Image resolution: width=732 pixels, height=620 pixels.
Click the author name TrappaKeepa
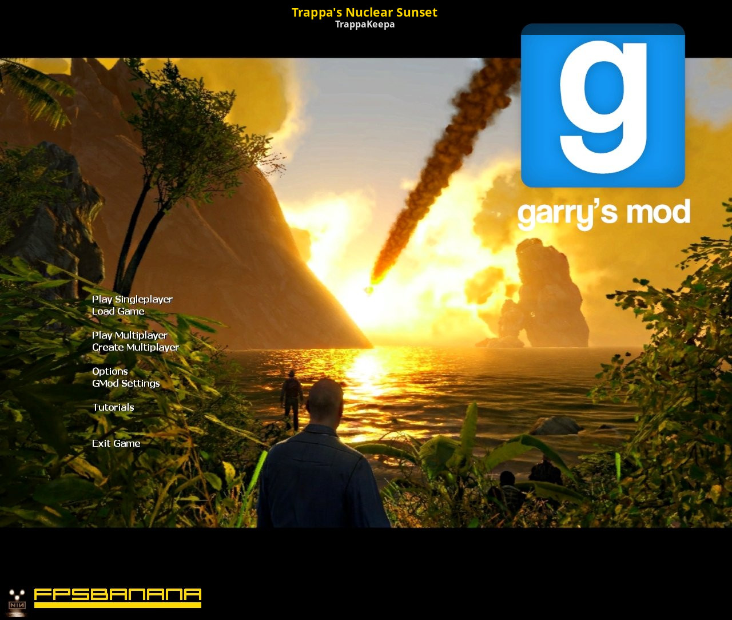click(x=365, y=25)
